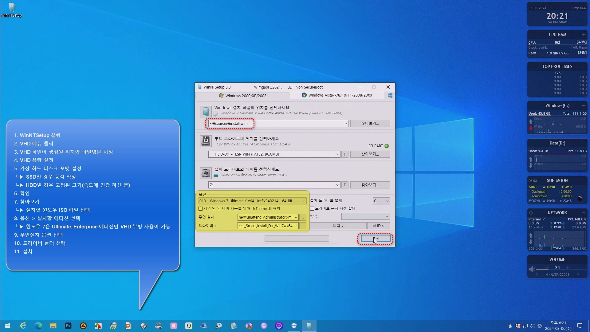Open the mount drive C: dropdown
The image size is (590, 332).
click(x=381, y=201)
